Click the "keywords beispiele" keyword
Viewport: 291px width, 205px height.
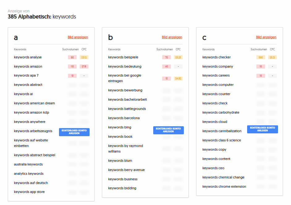pos(123,57)
